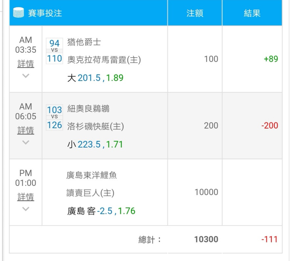
Task: Open 詳情 link for the 03:35 game
Action: pos(26,64)
